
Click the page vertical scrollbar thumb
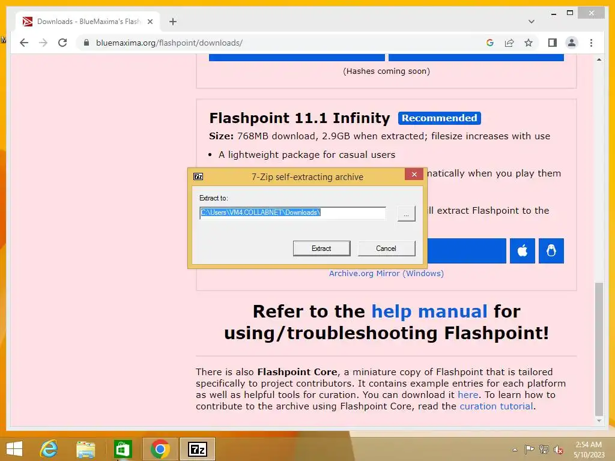599,349
